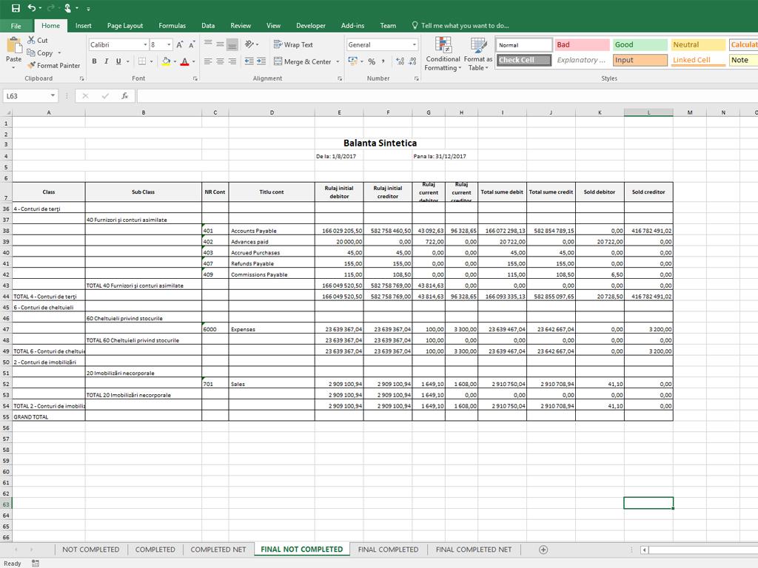The image size is (758, 568).
Task: Apply accounting number format
Action: tap(352, 61)
